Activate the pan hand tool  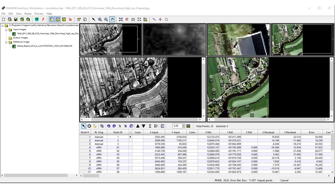click(x=112, y=19)
